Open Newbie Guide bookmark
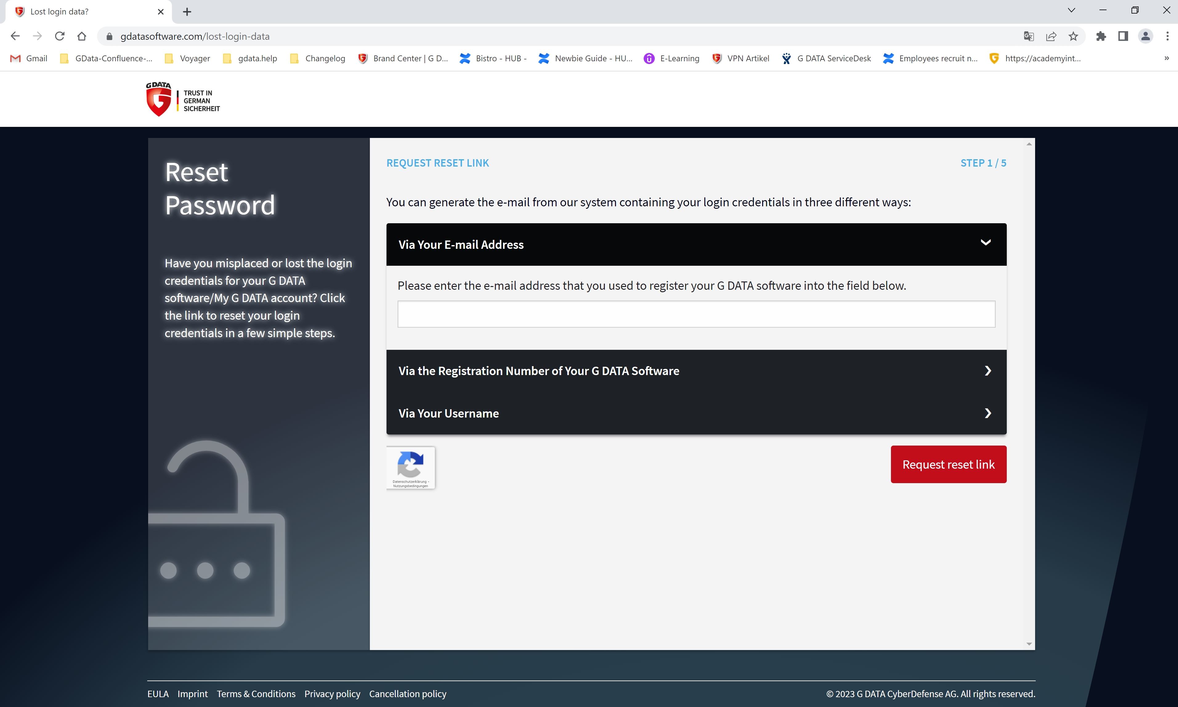The width and height of the screenshot is (1178, 707). (x=585, y=58)
